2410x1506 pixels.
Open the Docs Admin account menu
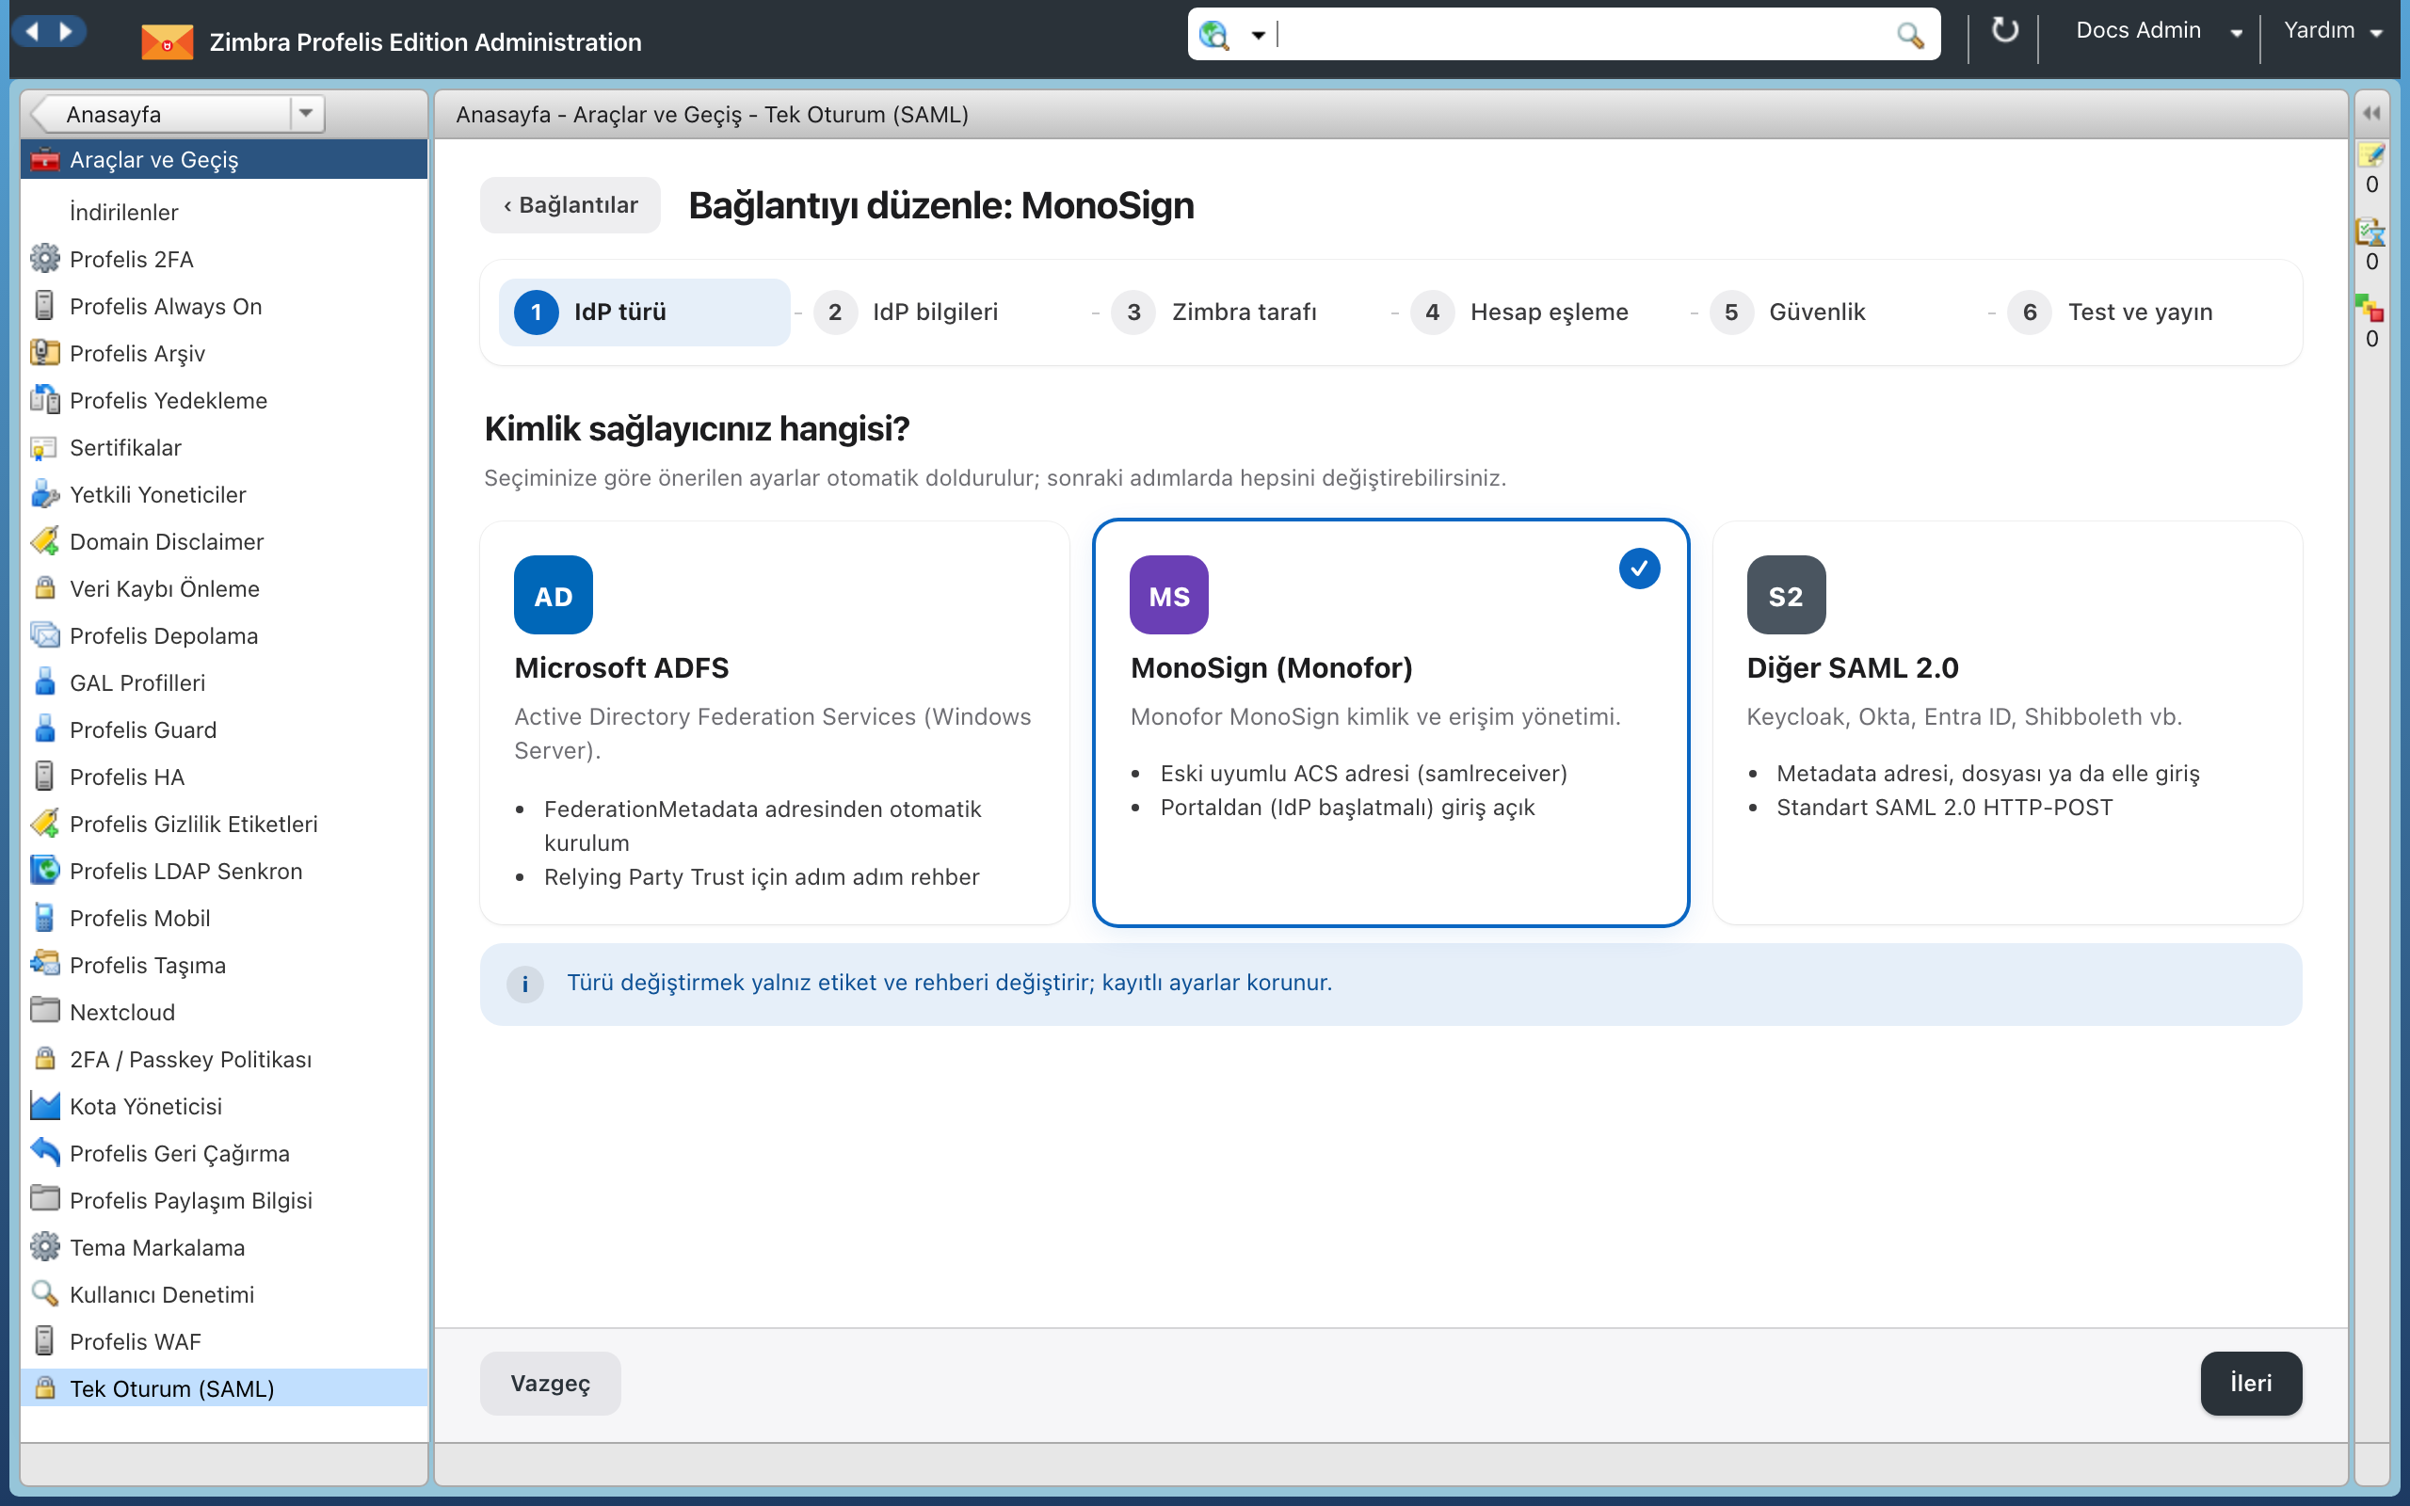click(x=2158, y=31)
